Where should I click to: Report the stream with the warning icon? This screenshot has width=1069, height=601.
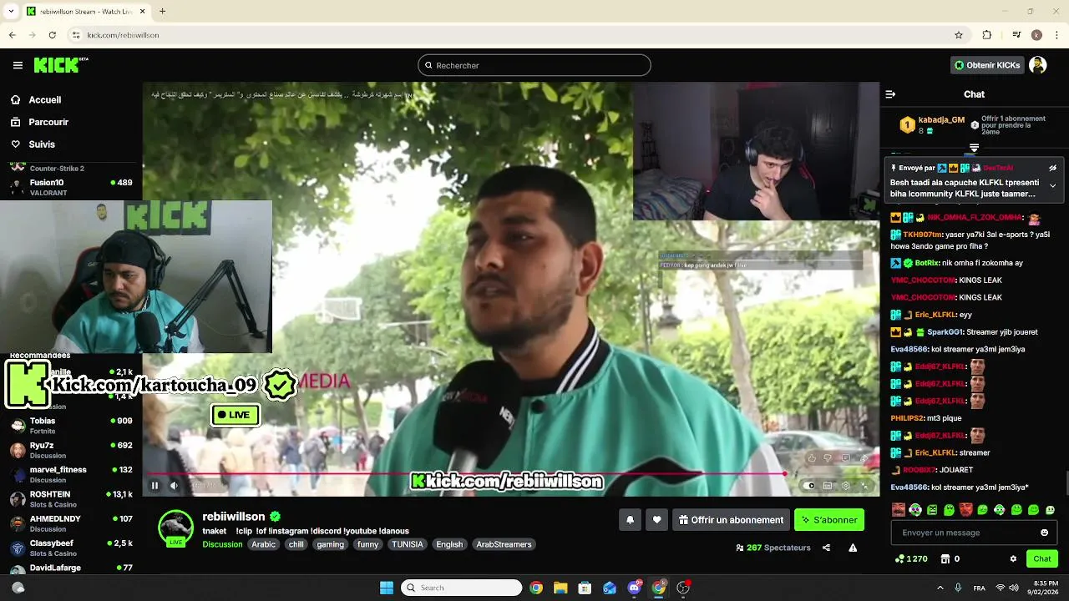(853, 548)
